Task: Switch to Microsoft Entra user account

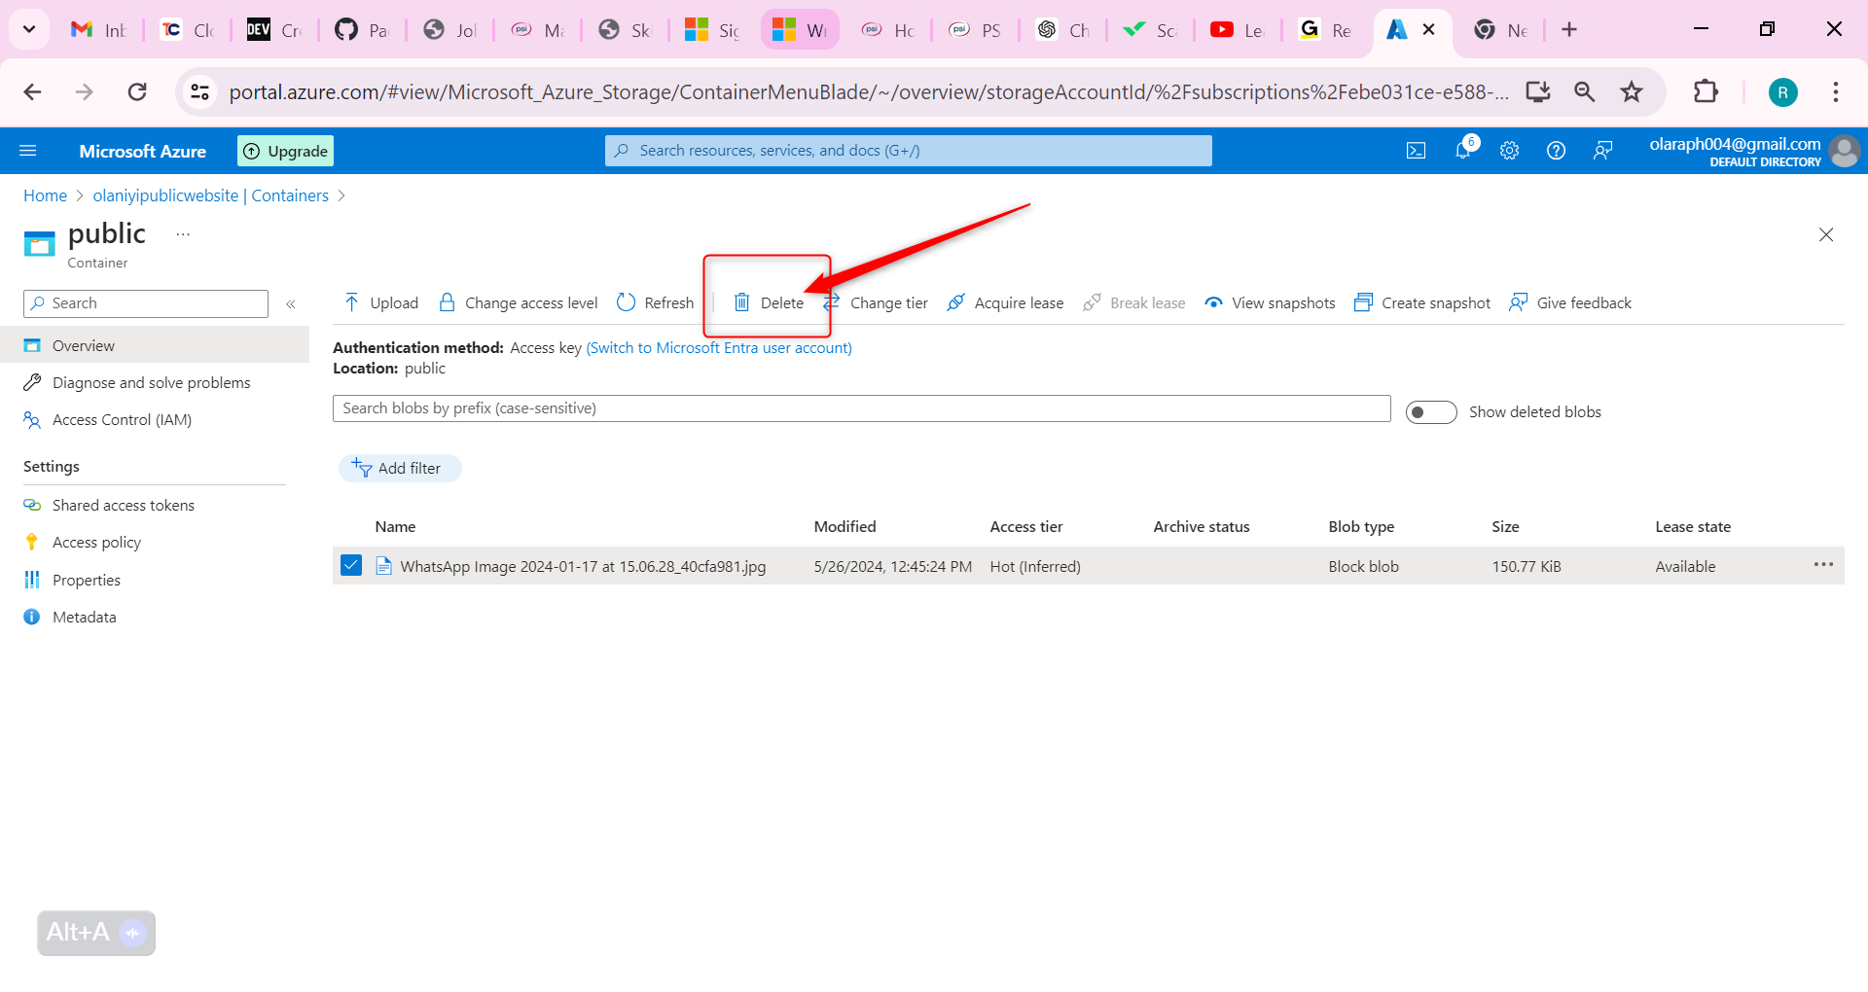Action: (719, 347)
